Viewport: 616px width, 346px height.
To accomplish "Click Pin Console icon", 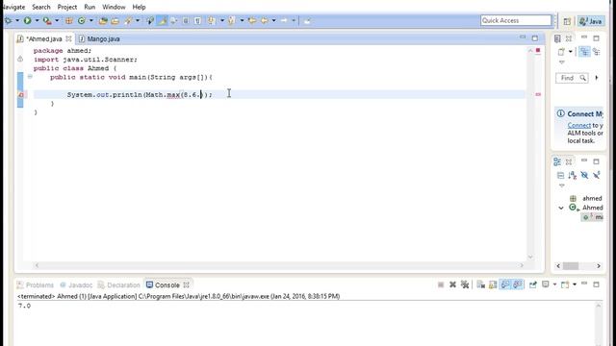I will 532,284.
